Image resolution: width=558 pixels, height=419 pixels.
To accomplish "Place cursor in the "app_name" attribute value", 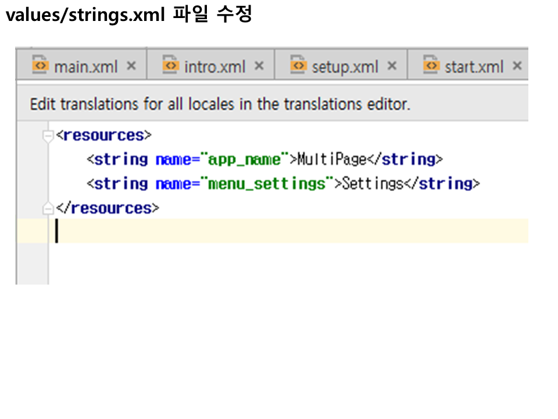I will pyautogui.click(x=244, y=159).
